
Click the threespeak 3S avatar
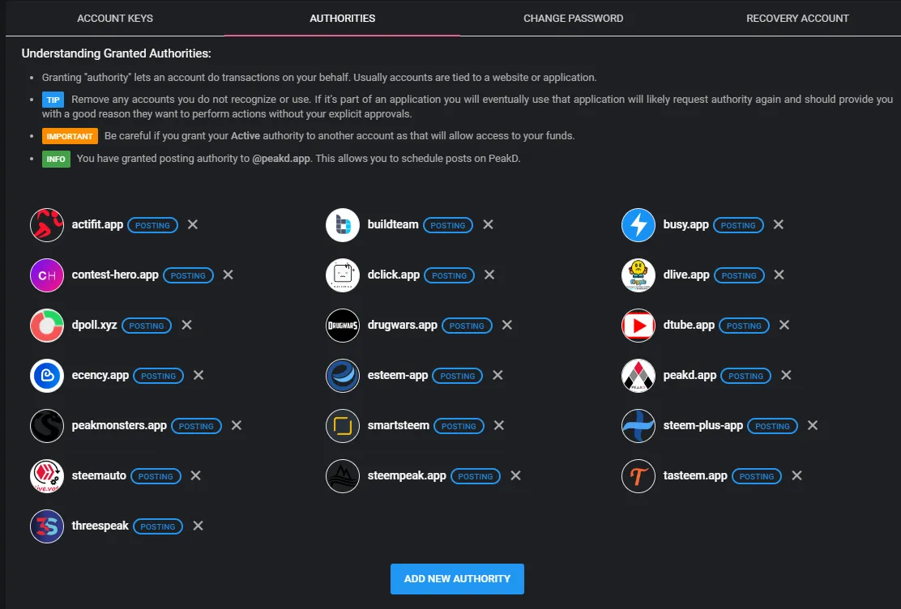click(x=46, y=526)
